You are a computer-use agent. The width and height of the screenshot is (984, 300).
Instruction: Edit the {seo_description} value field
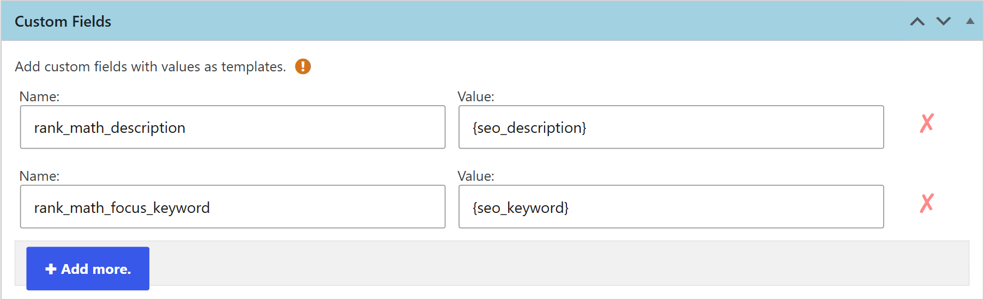[x=671, y=127]
